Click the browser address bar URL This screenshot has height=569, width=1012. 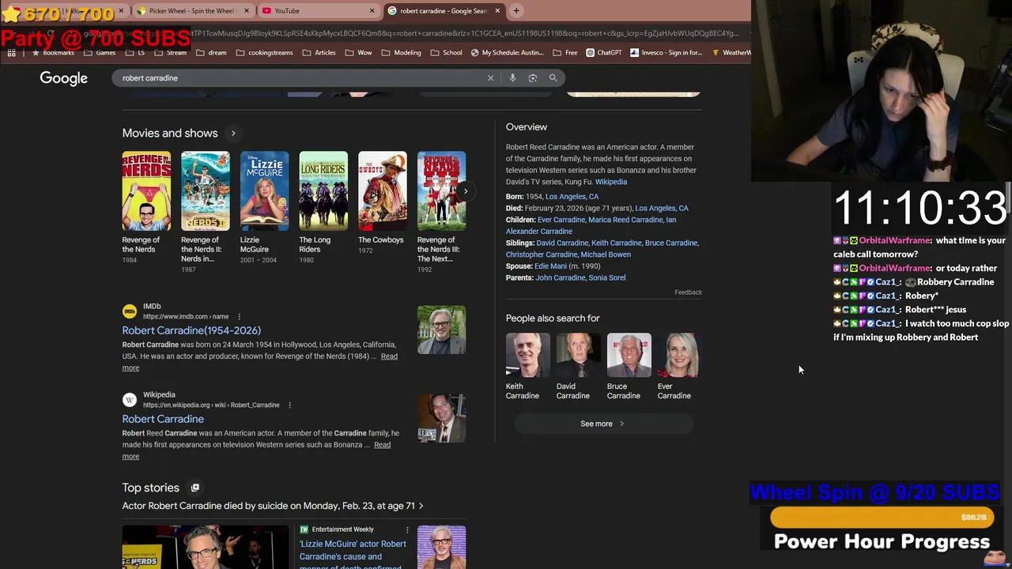pyautogui.click(x=411, y=33)
